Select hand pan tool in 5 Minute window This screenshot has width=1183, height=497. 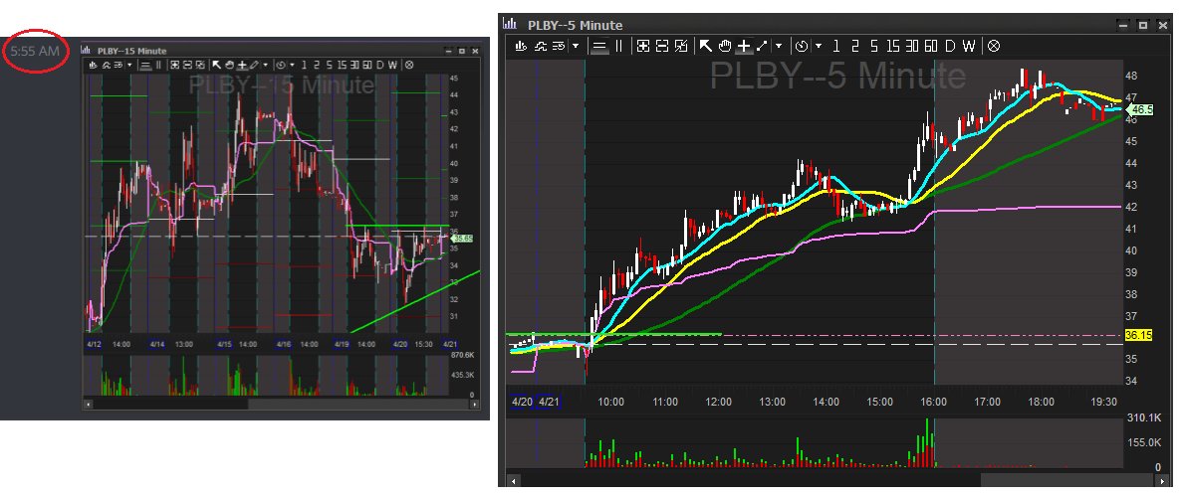(x=725, y=46)
